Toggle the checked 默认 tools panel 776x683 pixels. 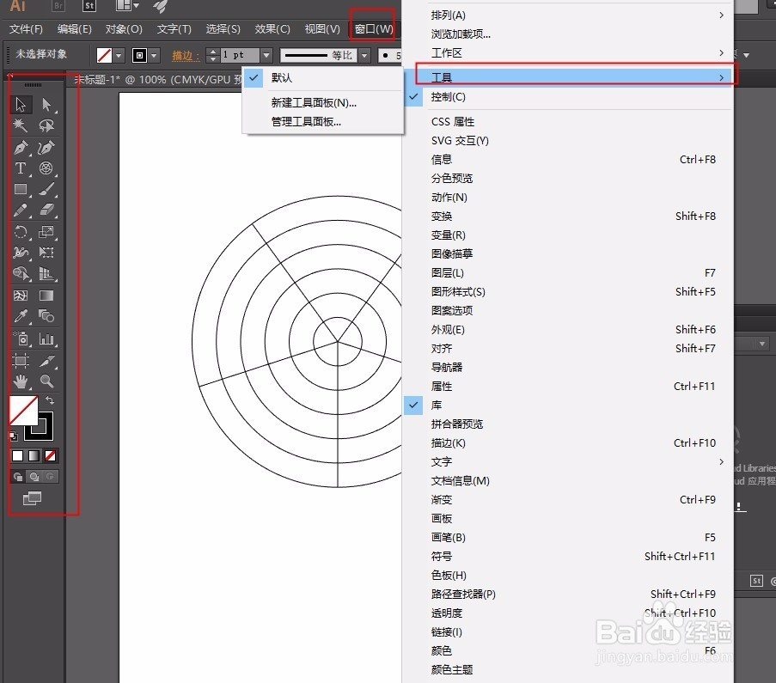pos(323,77)
